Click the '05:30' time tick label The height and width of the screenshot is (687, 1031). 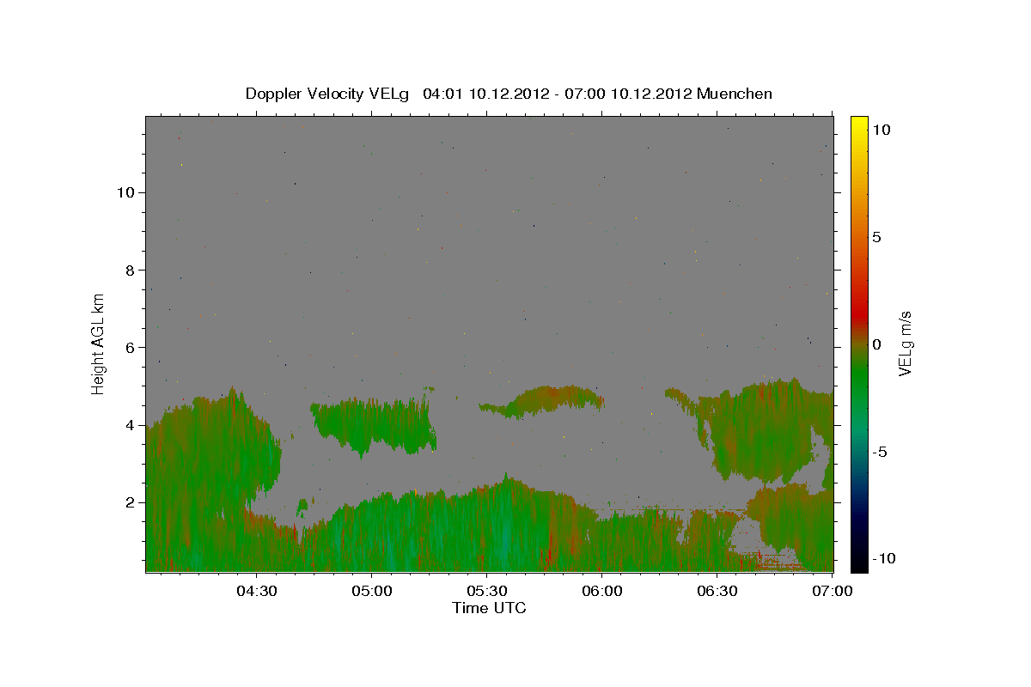click(x=487, y=592)
